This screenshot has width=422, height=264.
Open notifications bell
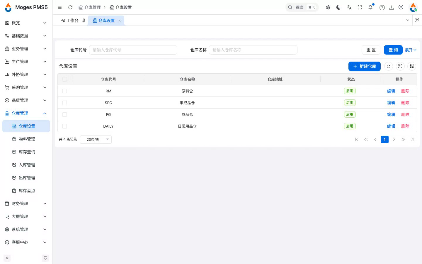370,7
